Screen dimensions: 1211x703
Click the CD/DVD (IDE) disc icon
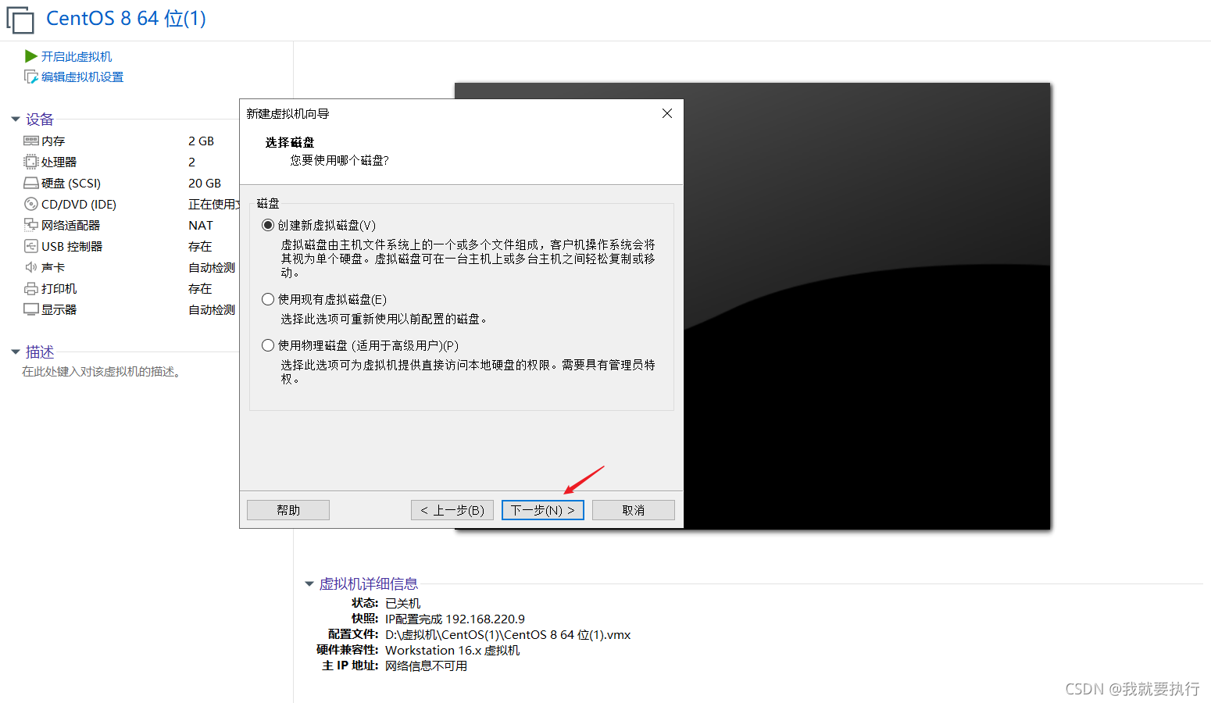coord(31,204)
